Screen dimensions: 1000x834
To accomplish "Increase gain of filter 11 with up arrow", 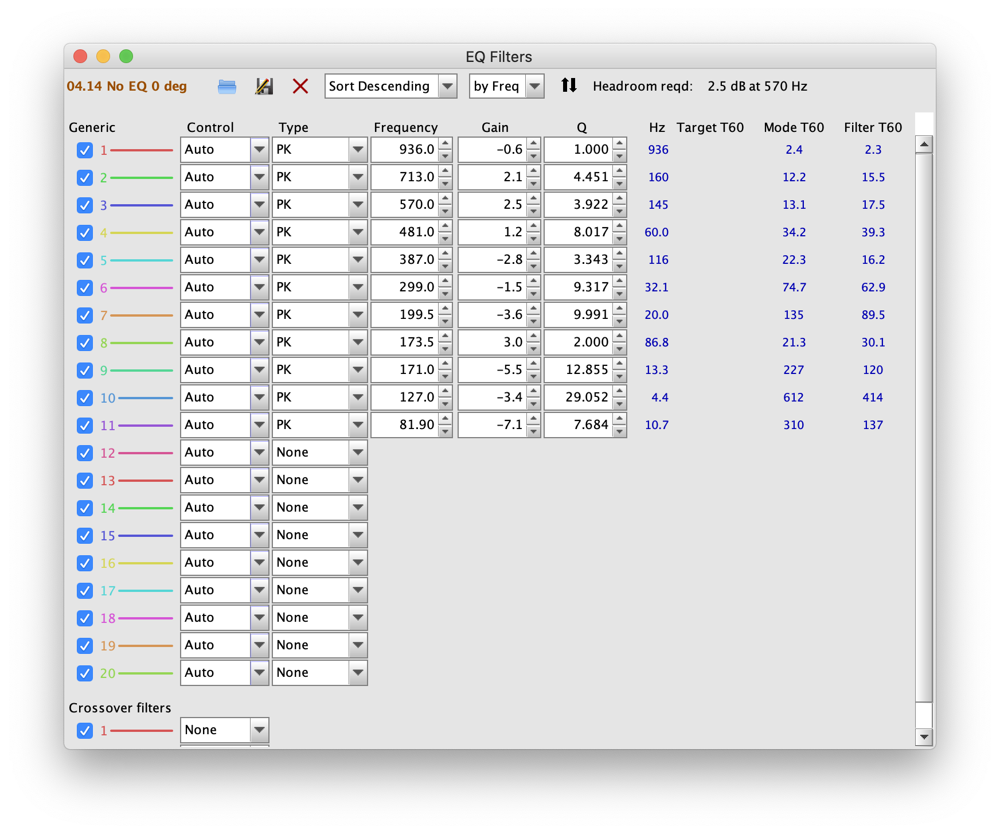I will click(534, 419).
